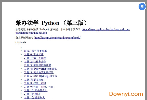
Task: Open 习题 8: 打印，打印 link
Action: (x=35, y=83)
